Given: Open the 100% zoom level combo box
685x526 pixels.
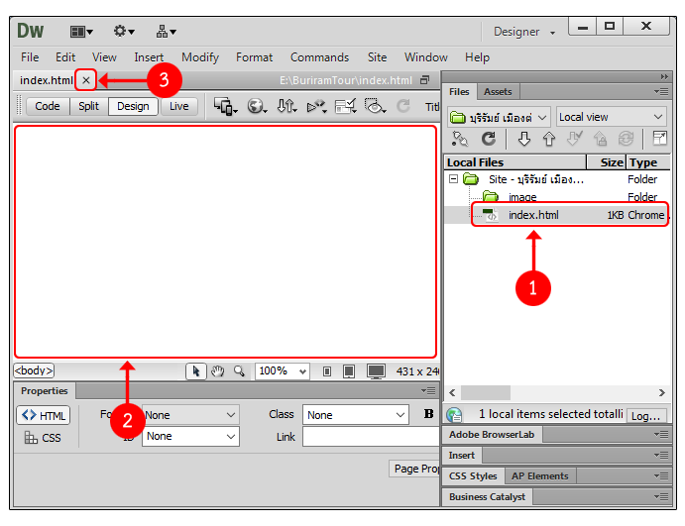Looking at the screenshot, I should [x=284, y=371].
